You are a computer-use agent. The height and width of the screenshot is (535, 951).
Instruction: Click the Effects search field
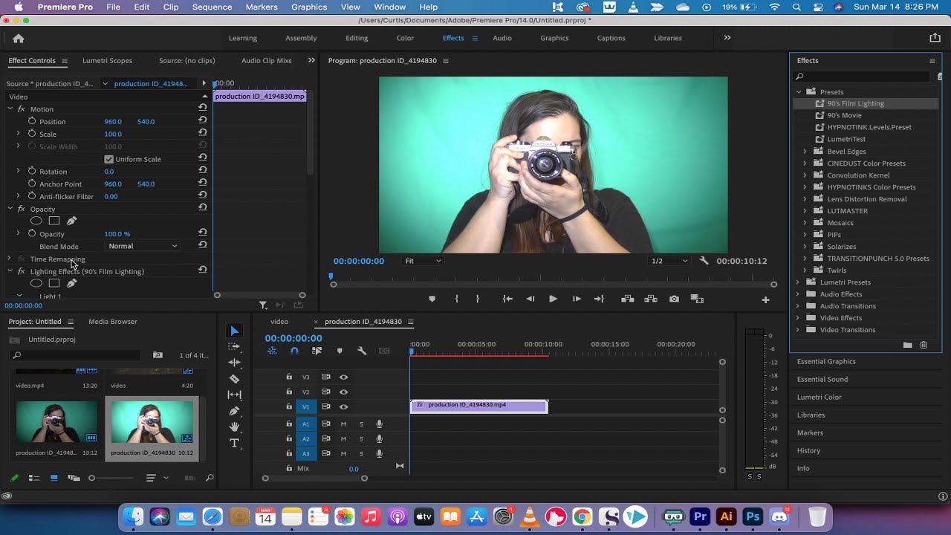click(863, 77)
